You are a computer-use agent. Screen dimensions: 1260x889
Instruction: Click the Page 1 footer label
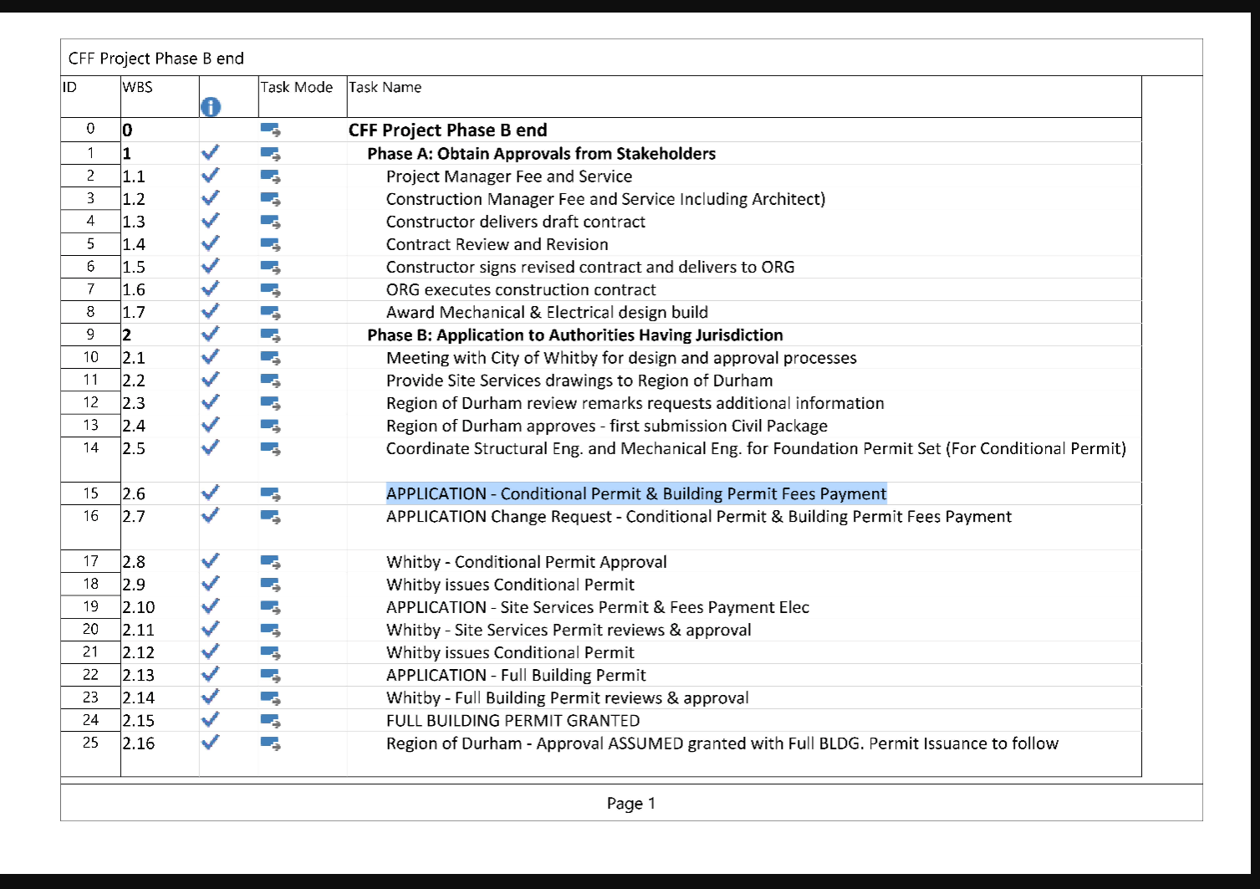point(630,804)
